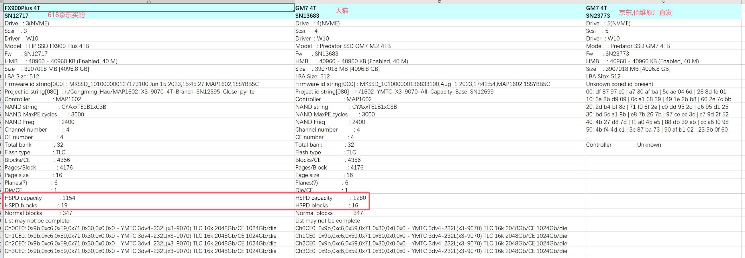Select project id cell mentioning Congming_Hao
Viewport: 745px width, 258px height.
pos(149,92)
